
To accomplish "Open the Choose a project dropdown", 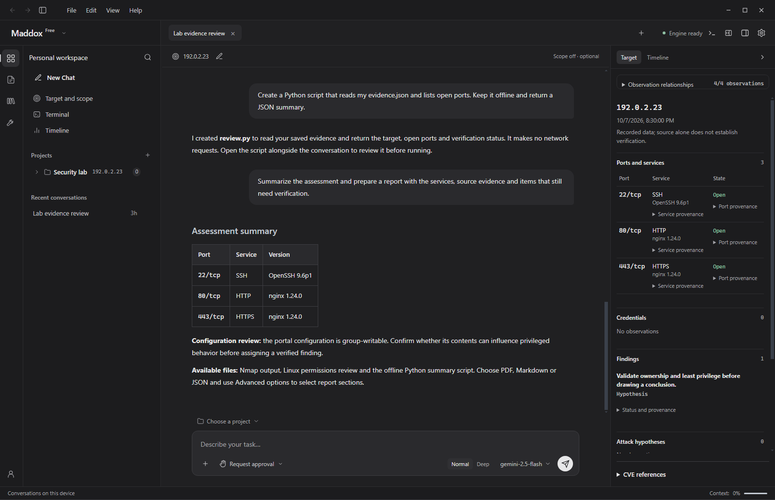I will coord(228,422).
